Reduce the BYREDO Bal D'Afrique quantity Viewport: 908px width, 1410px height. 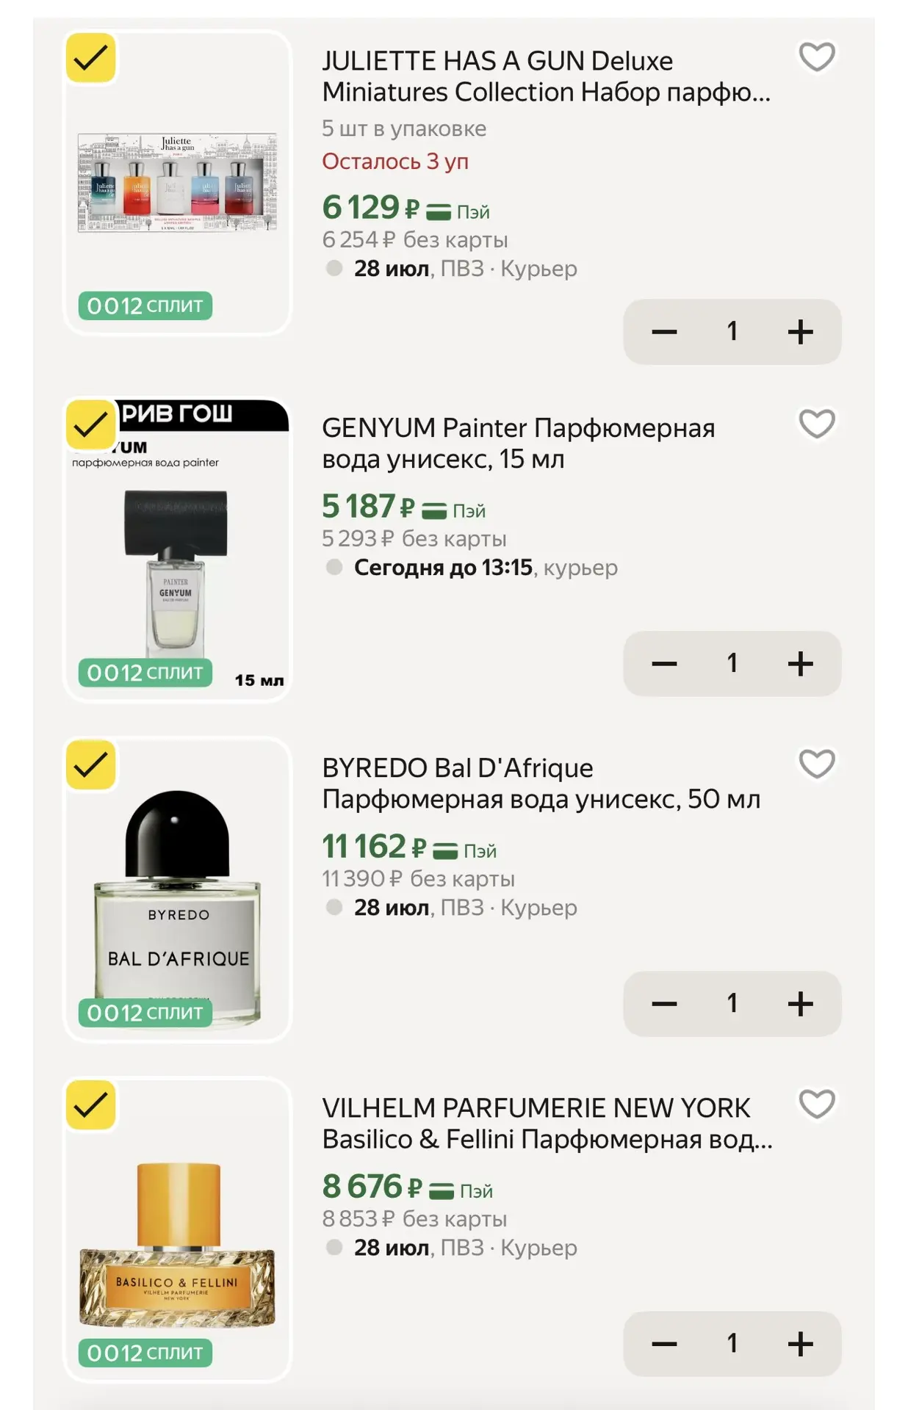pyautogui.click(x=664, y=1004)
